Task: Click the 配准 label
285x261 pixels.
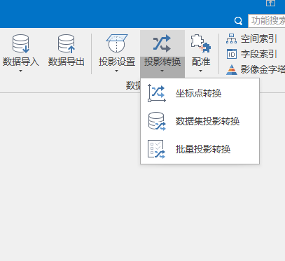Action: point(201,62)
